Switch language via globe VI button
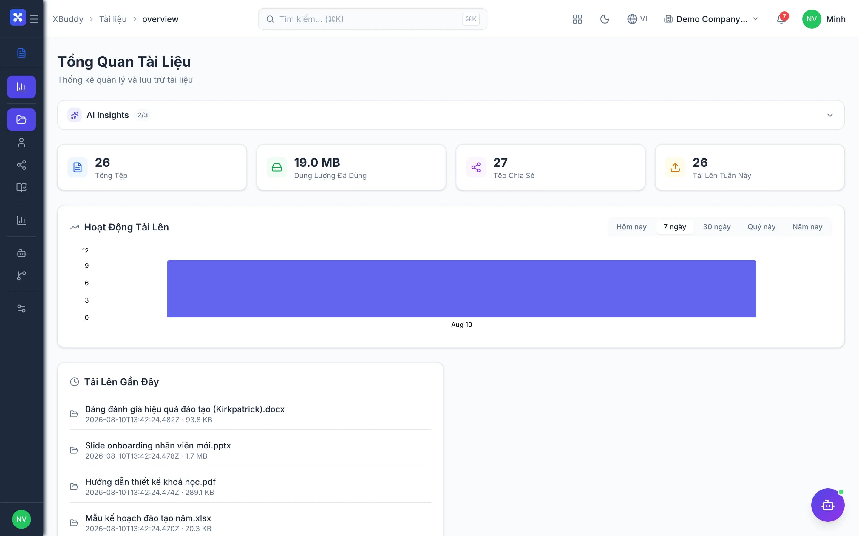859x536 pixels. (637, 19)
